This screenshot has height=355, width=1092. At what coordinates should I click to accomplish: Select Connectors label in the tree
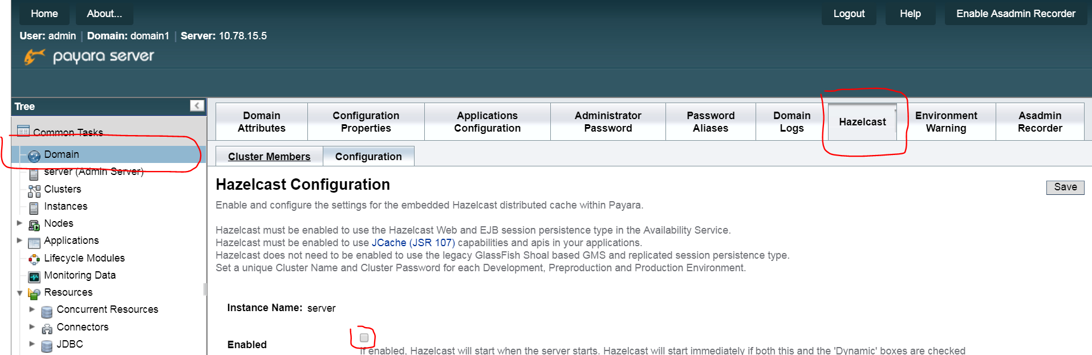(x=83, y=327)
